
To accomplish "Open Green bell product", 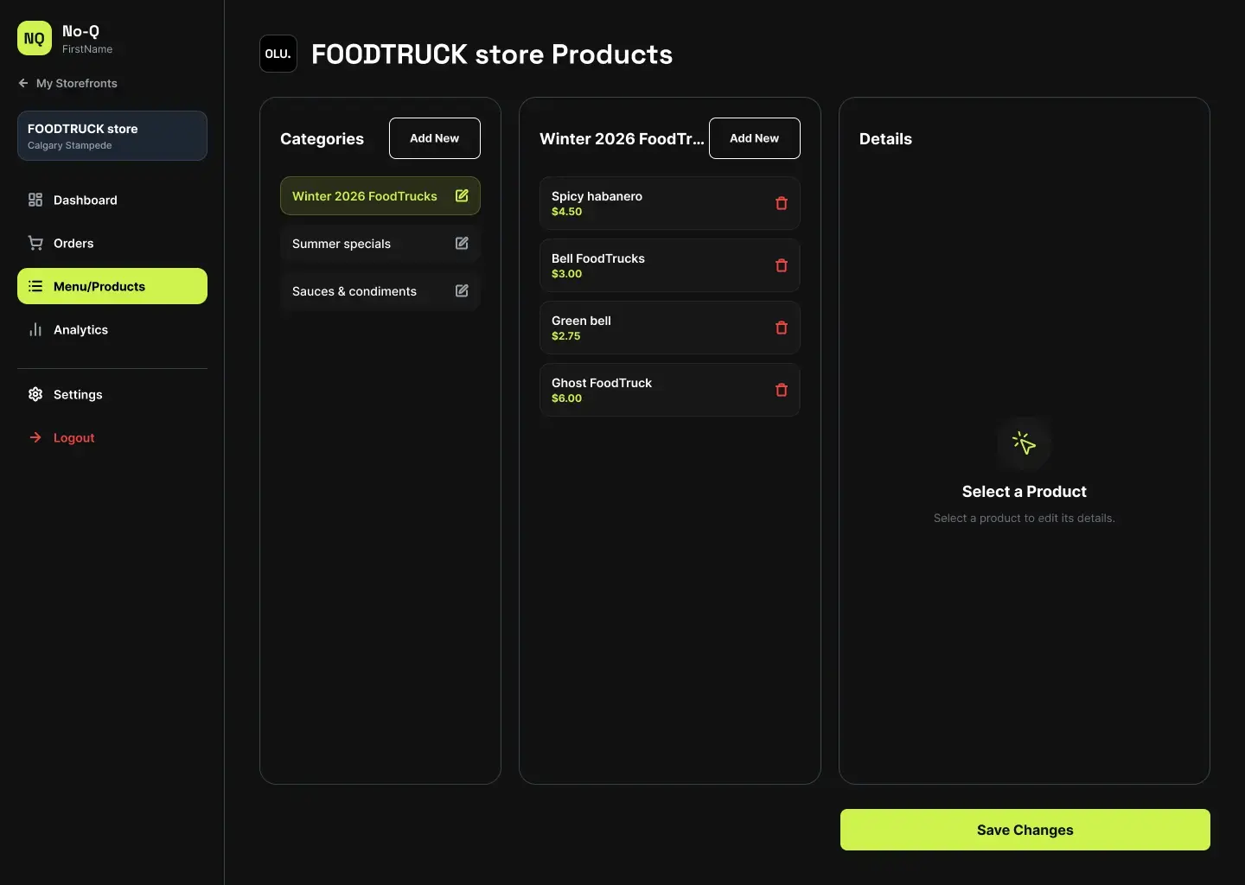I will (670, 328).
